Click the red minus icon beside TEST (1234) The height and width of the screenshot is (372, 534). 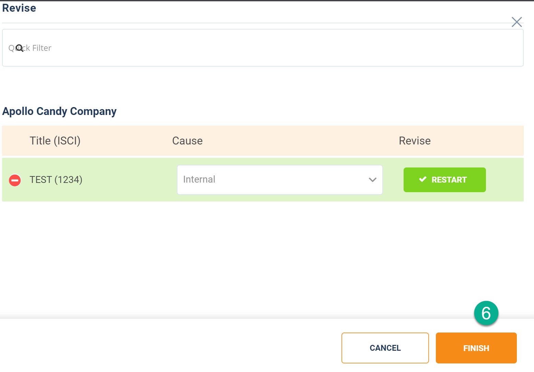click(x=15, y=180)
